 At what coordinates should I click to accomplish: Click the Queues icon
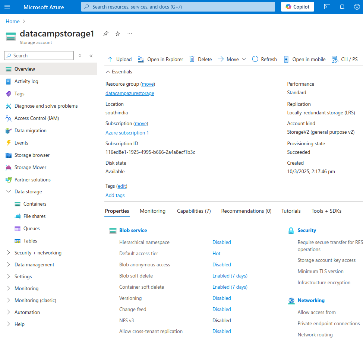click(x=18, y=229)
